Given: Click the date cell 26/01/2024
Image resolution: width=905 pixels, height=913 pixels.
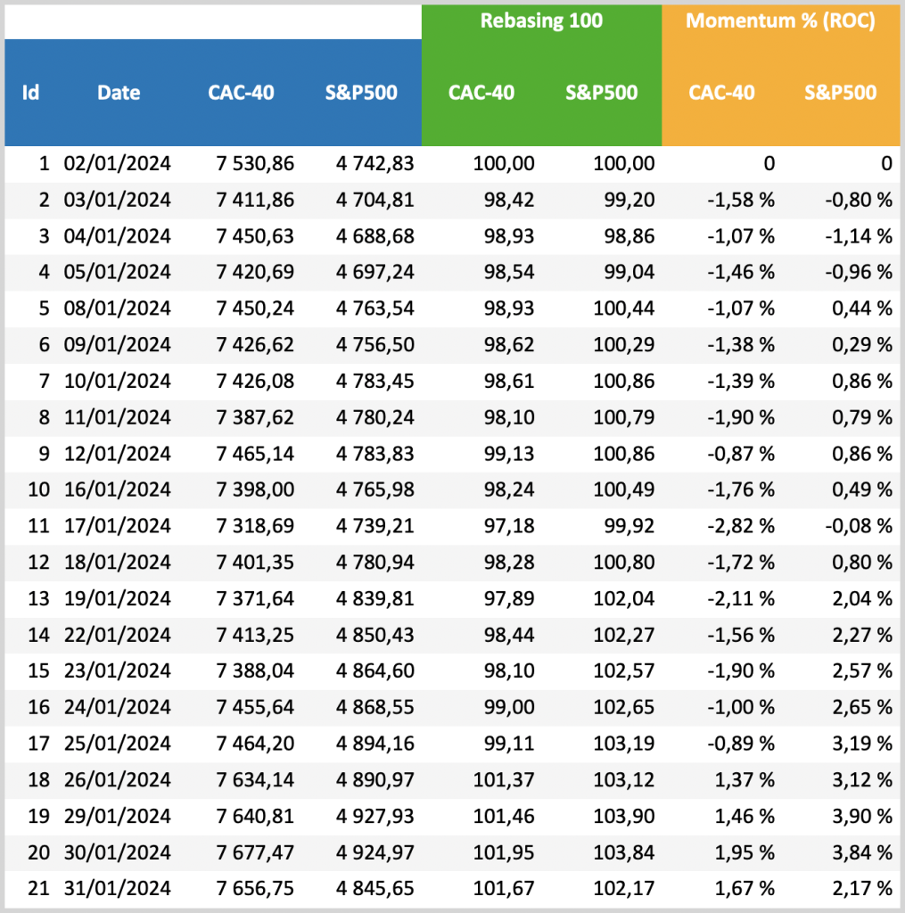Looking at the screenshot, I should click(x=117, y=779).
